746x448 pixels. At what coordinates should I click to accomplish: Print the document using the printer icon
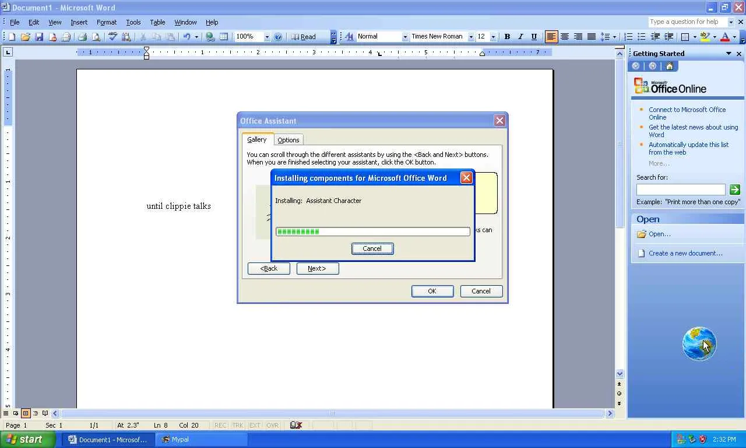pos(82,37)
